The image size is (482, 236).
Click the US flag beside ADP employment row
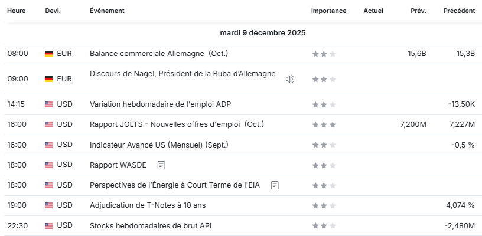[48, 104]
